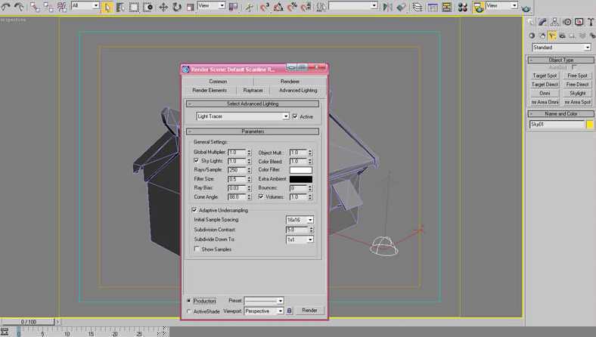Viewport: 596px width, 337px height.
Task: Enable the Show Samples checkbox
Action: click(x=197, y=249)
